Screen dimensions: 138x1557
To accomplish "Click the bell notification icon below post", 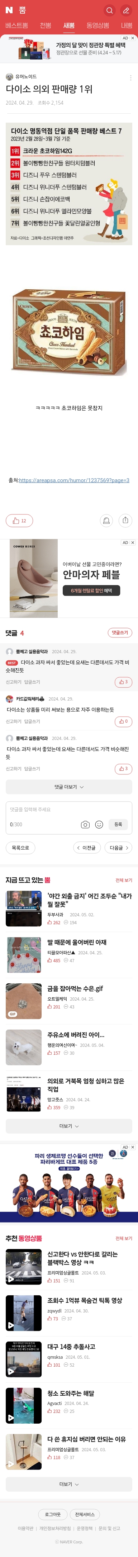I will click(106, 521).
